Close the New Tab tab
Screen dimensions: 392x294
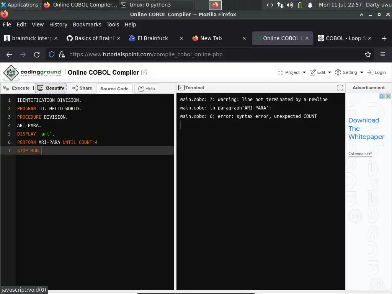coord(244,38)
